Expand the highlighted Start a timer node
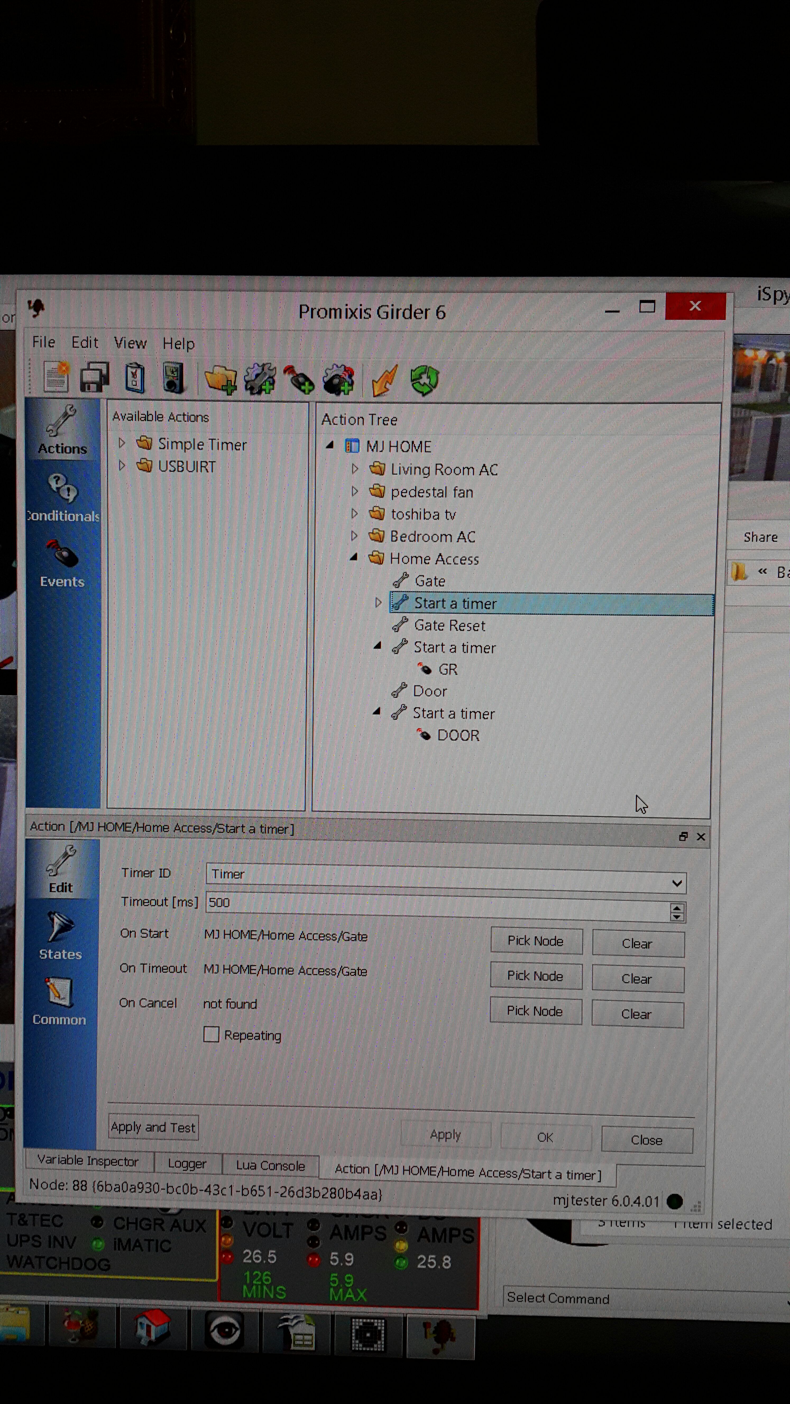790x1404 pixels. pos(378,603)
